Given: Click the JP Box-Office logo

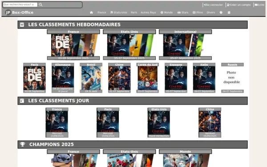Looking at the screenshot, I should point(19,12).
